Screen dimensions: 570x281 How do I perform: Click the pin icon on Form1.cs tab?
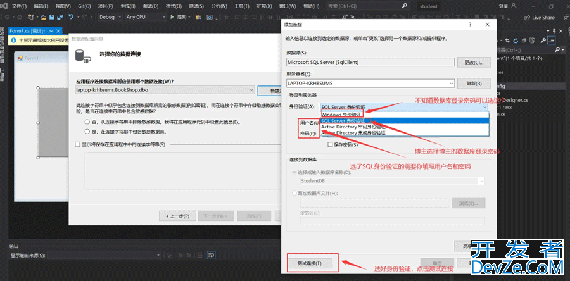(51, 31)
